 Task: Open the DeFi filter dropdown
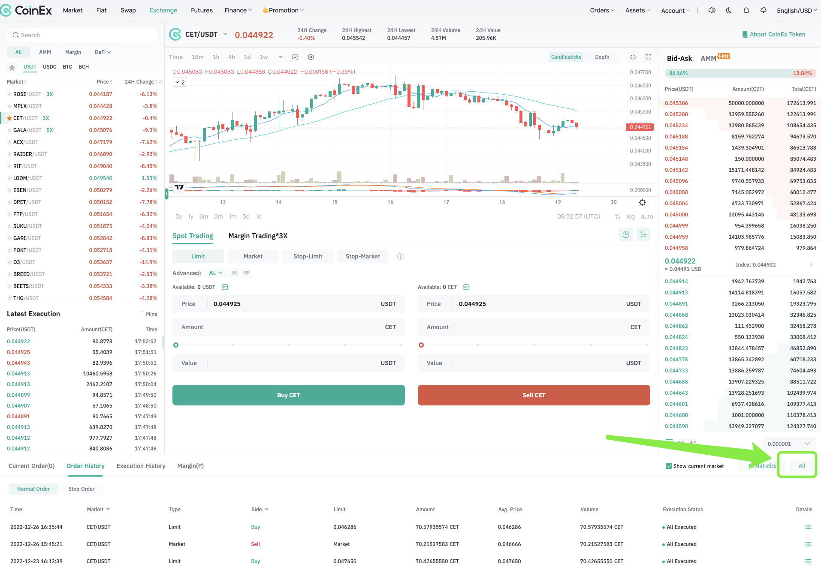pos(103,52)
